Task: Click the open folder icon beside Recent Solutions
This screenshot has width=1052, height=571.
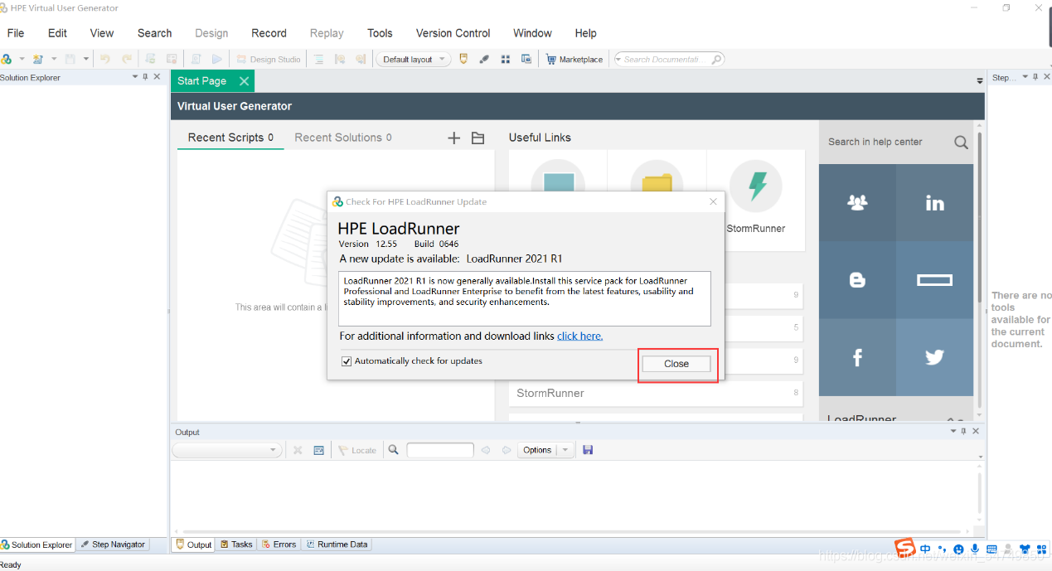Action: 478,138
